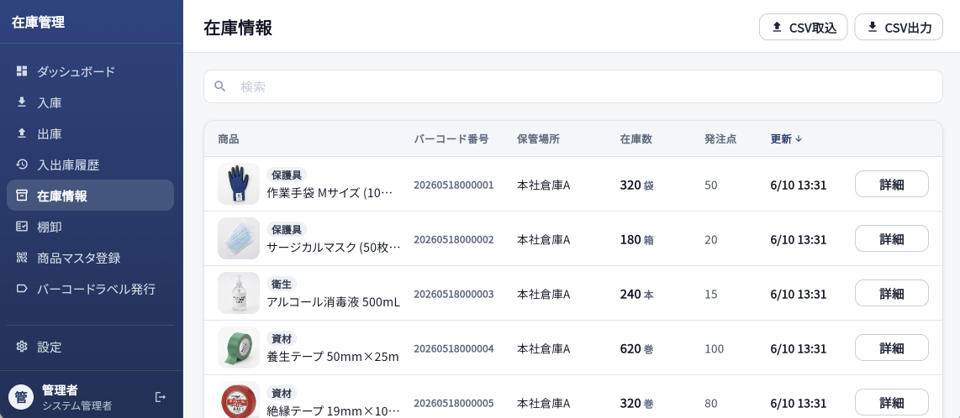This screenshot has width=960, height=418.
Task: Click barcode 20260518000005
Action: click(454, 403)
